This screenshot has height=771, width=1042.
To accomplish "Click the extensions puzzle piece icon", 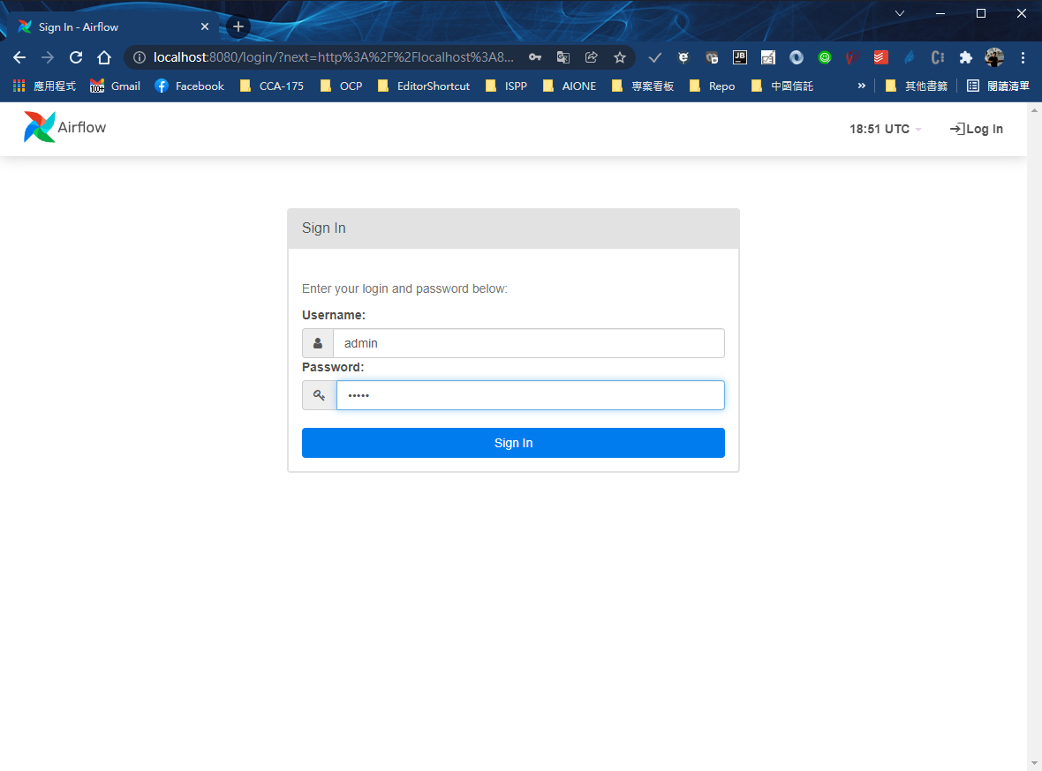I will tap(965, 56).
